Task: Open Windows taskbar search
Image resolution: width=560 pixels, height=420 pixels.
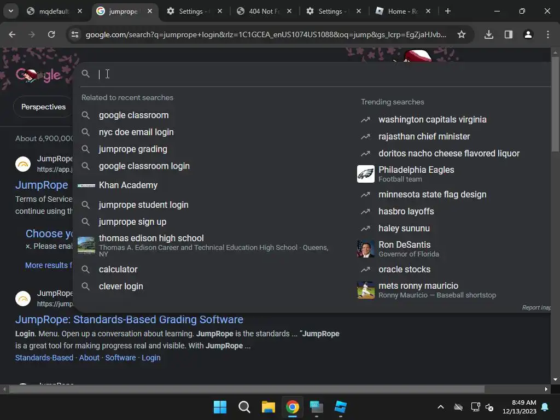Action: 244,407
